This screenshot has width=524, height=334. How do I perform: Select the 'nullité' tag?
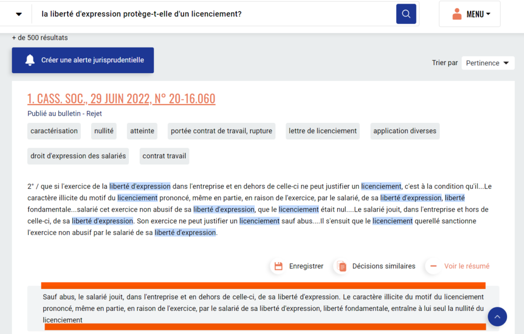[103, 131]
